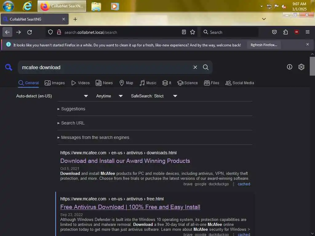Open the tracking protection shield icon
The image size is (315, 236).
(x=50, y=32)
